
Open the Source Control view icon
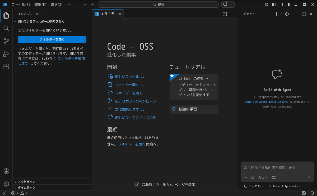click(6, 41)
